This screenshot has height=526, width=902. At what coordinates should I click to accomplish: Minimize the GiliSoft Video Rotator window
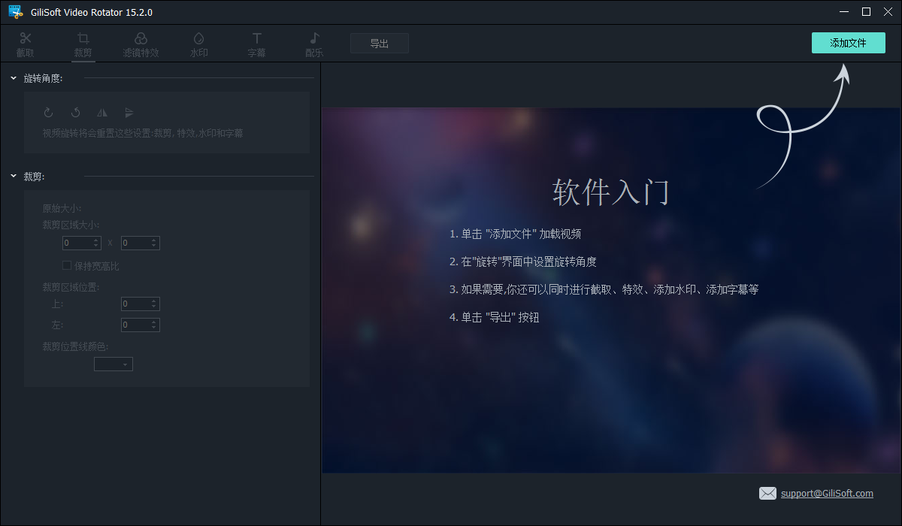[845, 11]
